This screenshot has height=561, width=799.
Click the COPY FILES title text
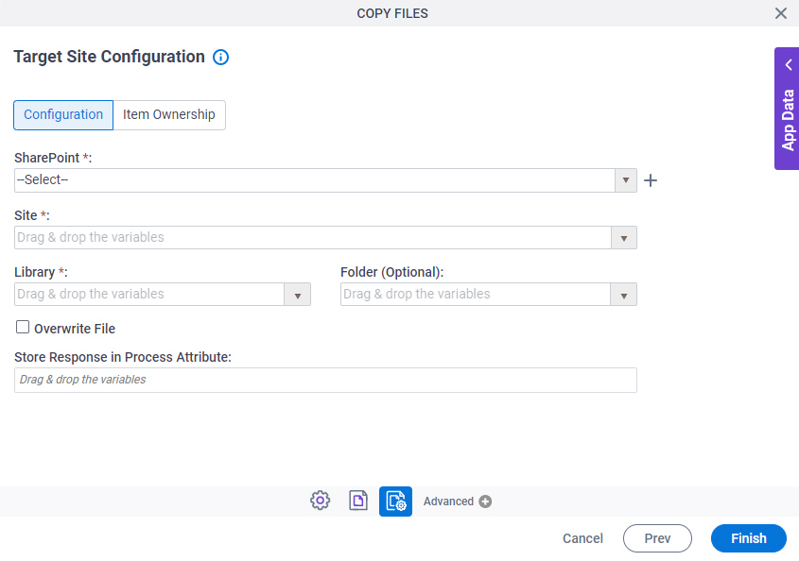coord(392,14)
